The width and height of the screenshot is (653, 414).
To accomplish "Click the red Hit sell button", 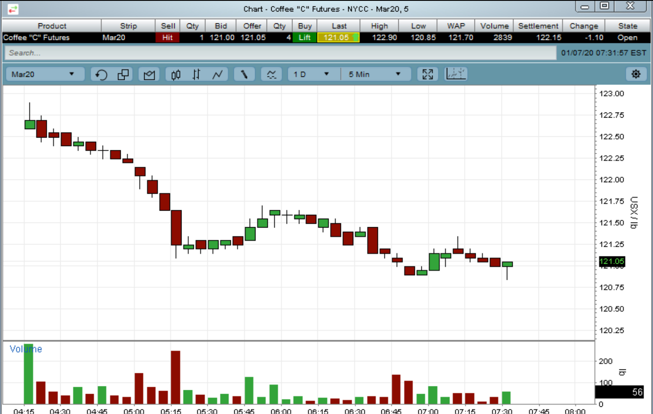I will click(x=168, y=37).
